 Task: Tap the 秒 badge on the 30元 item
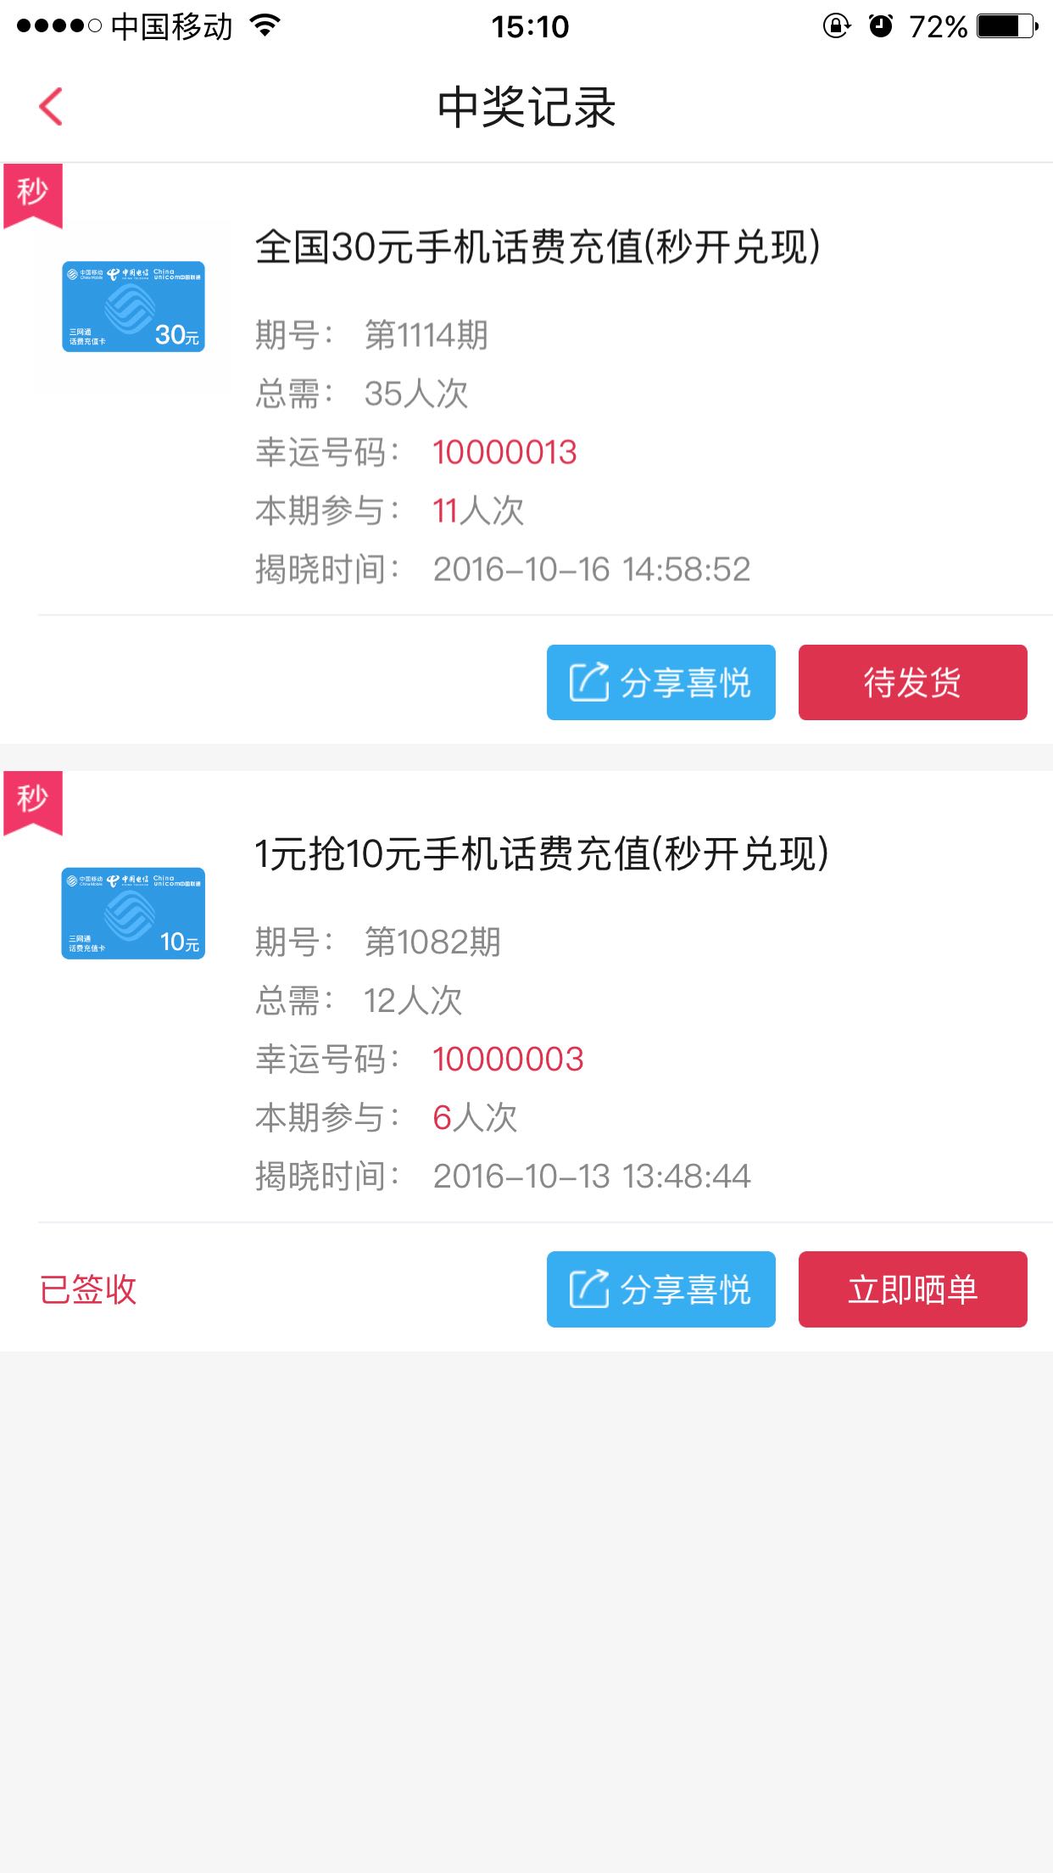pos(33,195)
